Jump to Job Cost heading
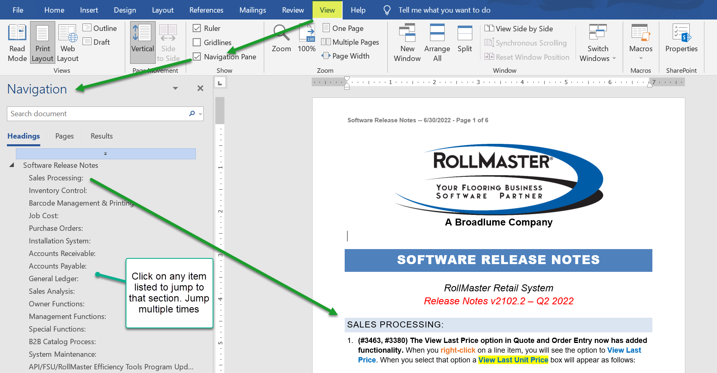 tap(43, 215)
